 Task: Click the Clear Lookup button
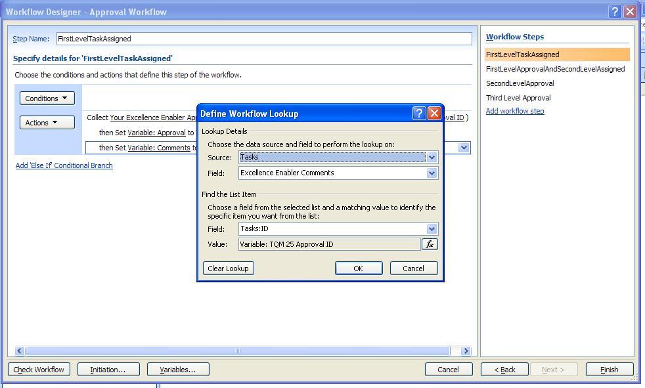click(229, 269)
